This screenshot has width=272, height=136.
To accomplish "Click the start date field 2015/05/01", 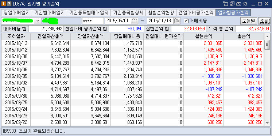I will (x=118, y=21).
